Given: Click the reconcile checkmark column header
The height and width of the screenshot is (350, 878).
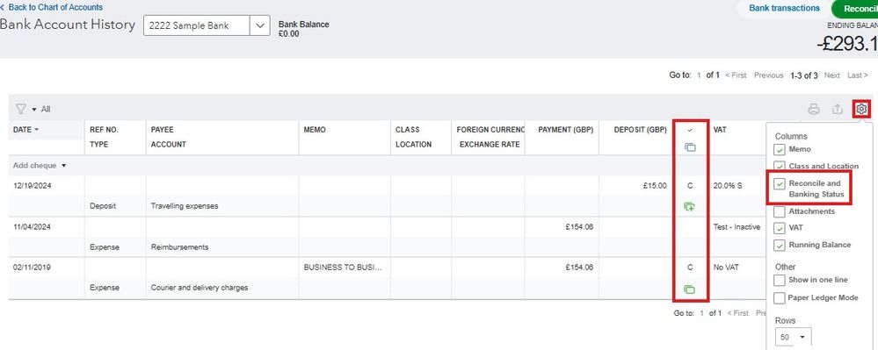Looking at the screenshot, I should pyautogui.click(x=690, y=130).
